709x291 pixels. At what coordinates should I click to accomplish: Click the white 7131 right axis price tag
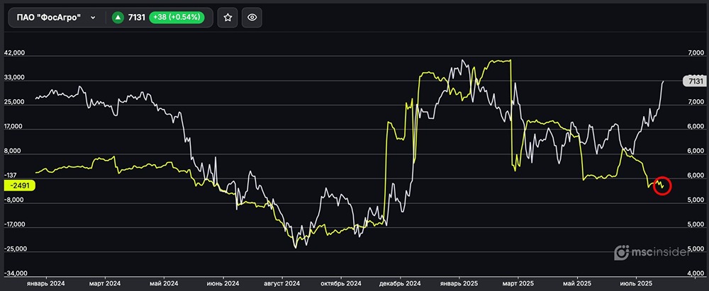pos(693,81)
